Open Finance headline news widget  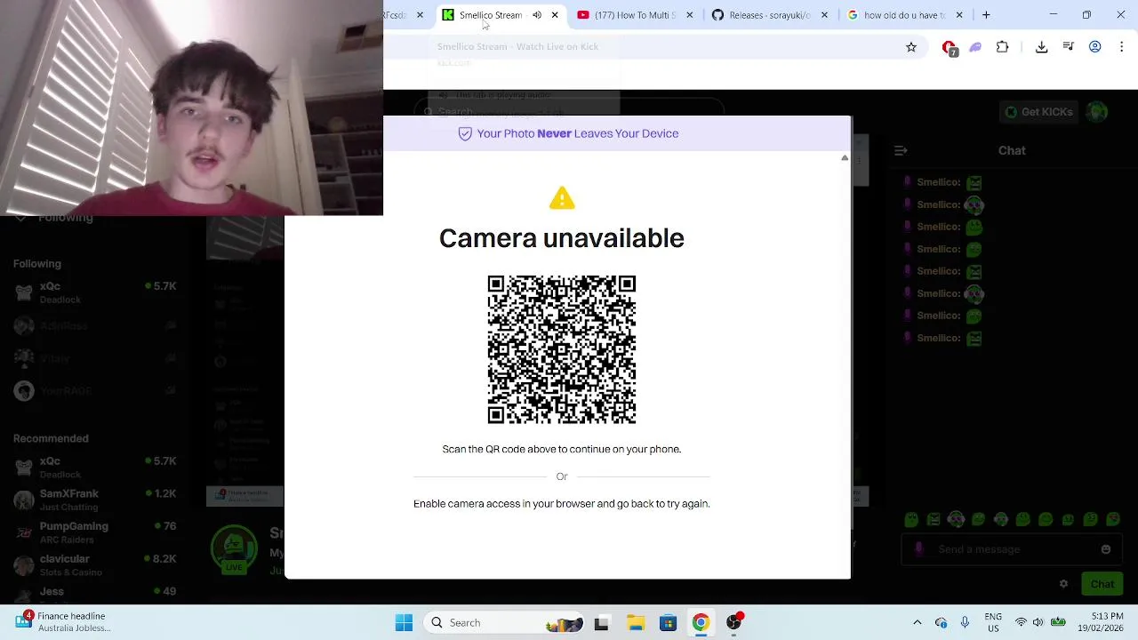64,622
